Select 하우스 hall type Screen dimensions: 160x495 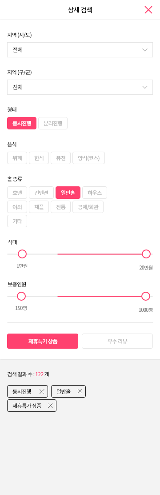[x=95, y=193]
